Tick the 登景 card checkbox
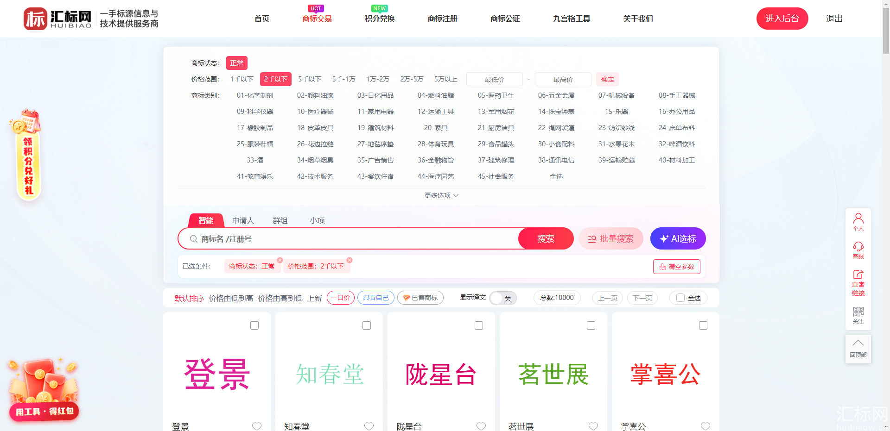Screen dimensions: 890x431 pos(254,325)
